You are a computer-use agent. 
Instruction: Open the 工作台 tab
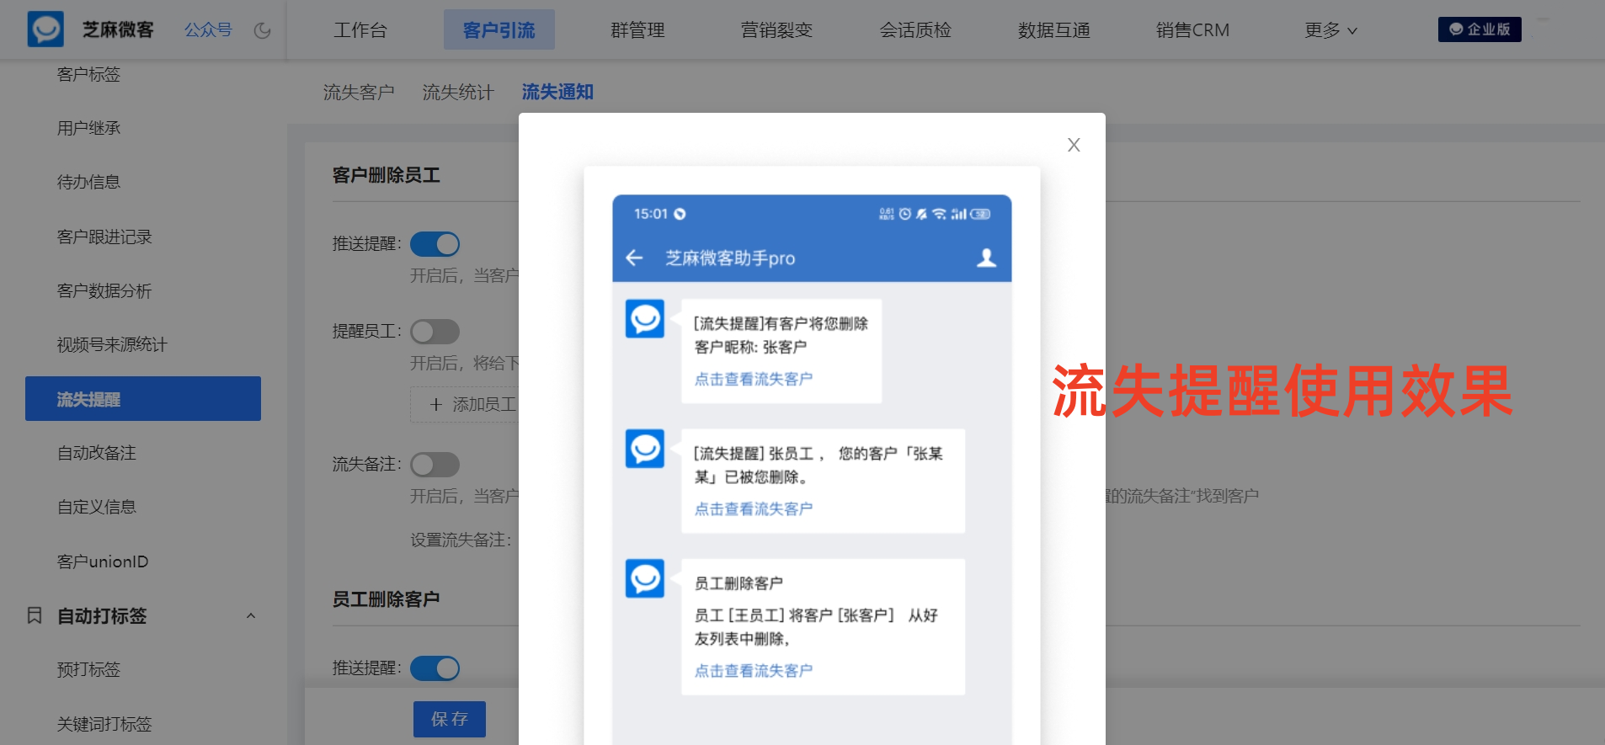[x=360, y=30]
